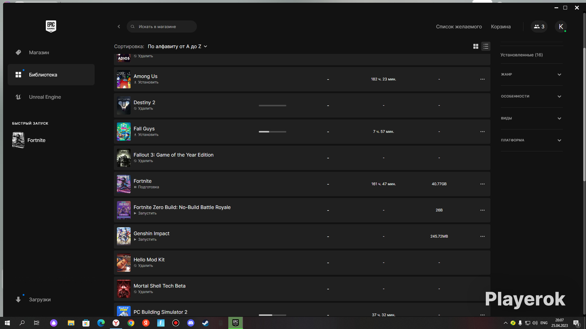The image size is (586, 329).
Task: Expand the ЖАНР filter
Action: [x=531, y=74]
